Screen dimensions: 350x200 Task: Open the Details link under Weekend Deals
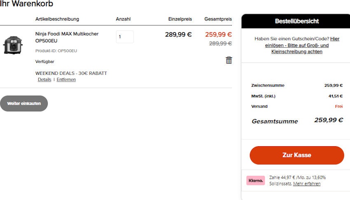pyautogui.click(x=44, y=80)
